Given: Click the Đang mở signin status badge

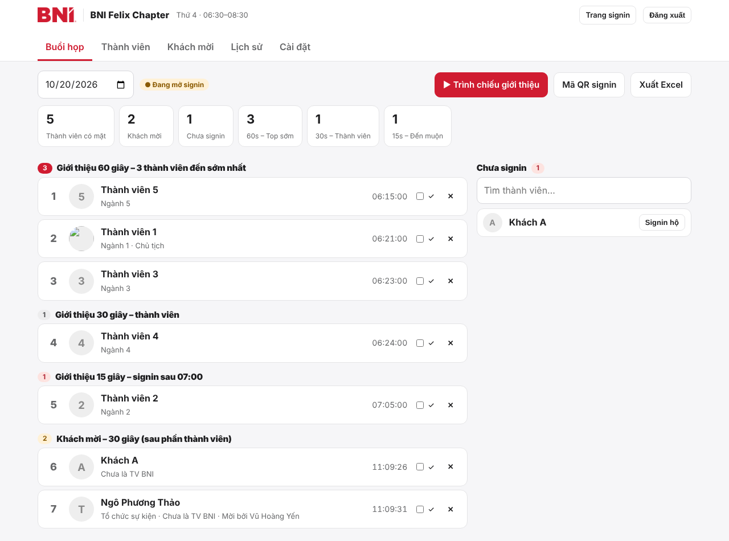Looking at the screenshot, I should point(174,85).
